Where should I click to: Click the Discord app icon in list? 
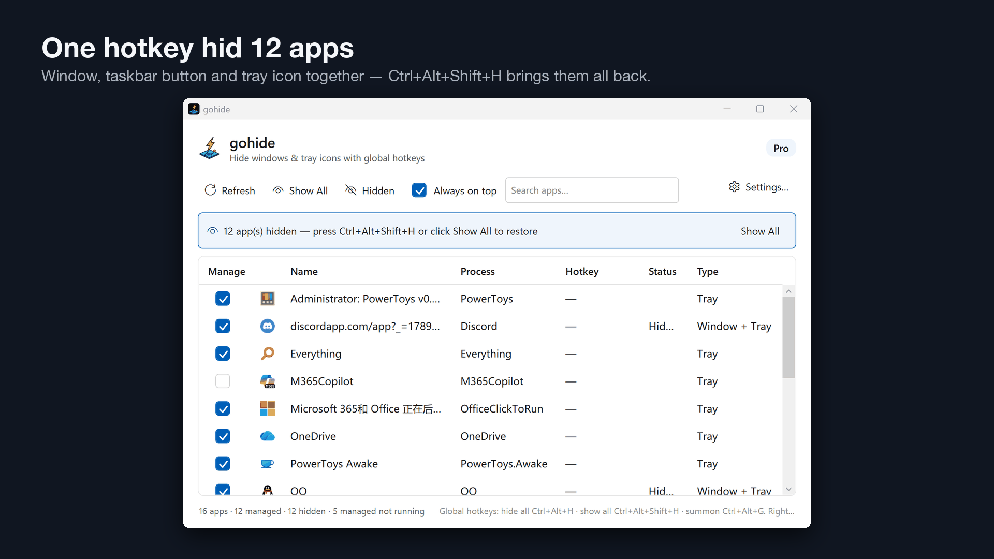click(x=267, y=326)
